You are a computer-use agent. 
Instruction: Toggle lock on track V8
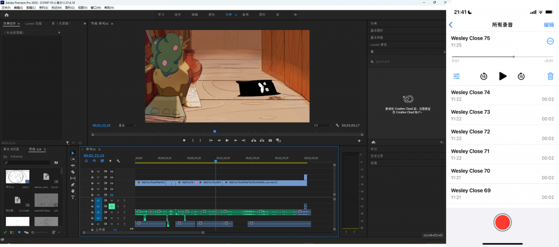pos(92,171)
